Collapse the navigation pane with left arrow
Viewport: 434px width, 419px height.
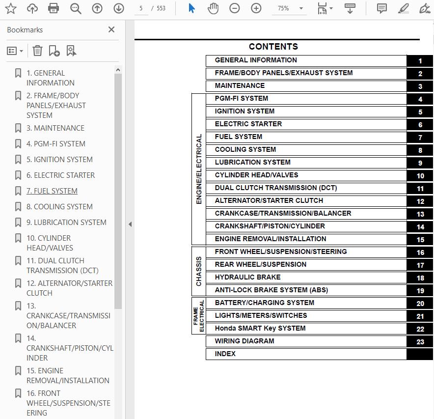coord(130,224)
